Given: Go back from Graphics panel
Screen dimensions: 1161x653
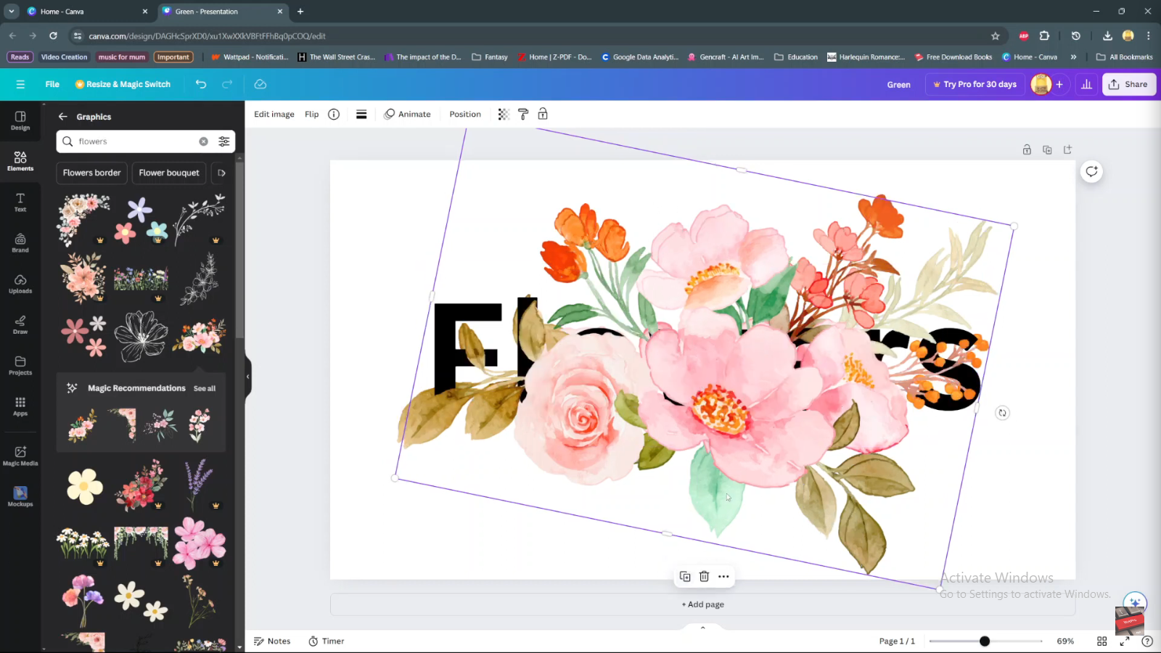Looking at the screenshot, I should click(x=63, y=116).
